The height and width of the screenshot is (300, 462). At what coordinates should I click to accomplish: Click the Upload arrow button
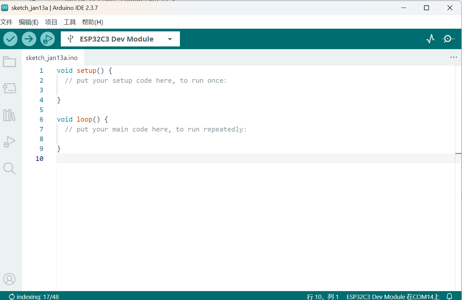click(x=29, y=39)
